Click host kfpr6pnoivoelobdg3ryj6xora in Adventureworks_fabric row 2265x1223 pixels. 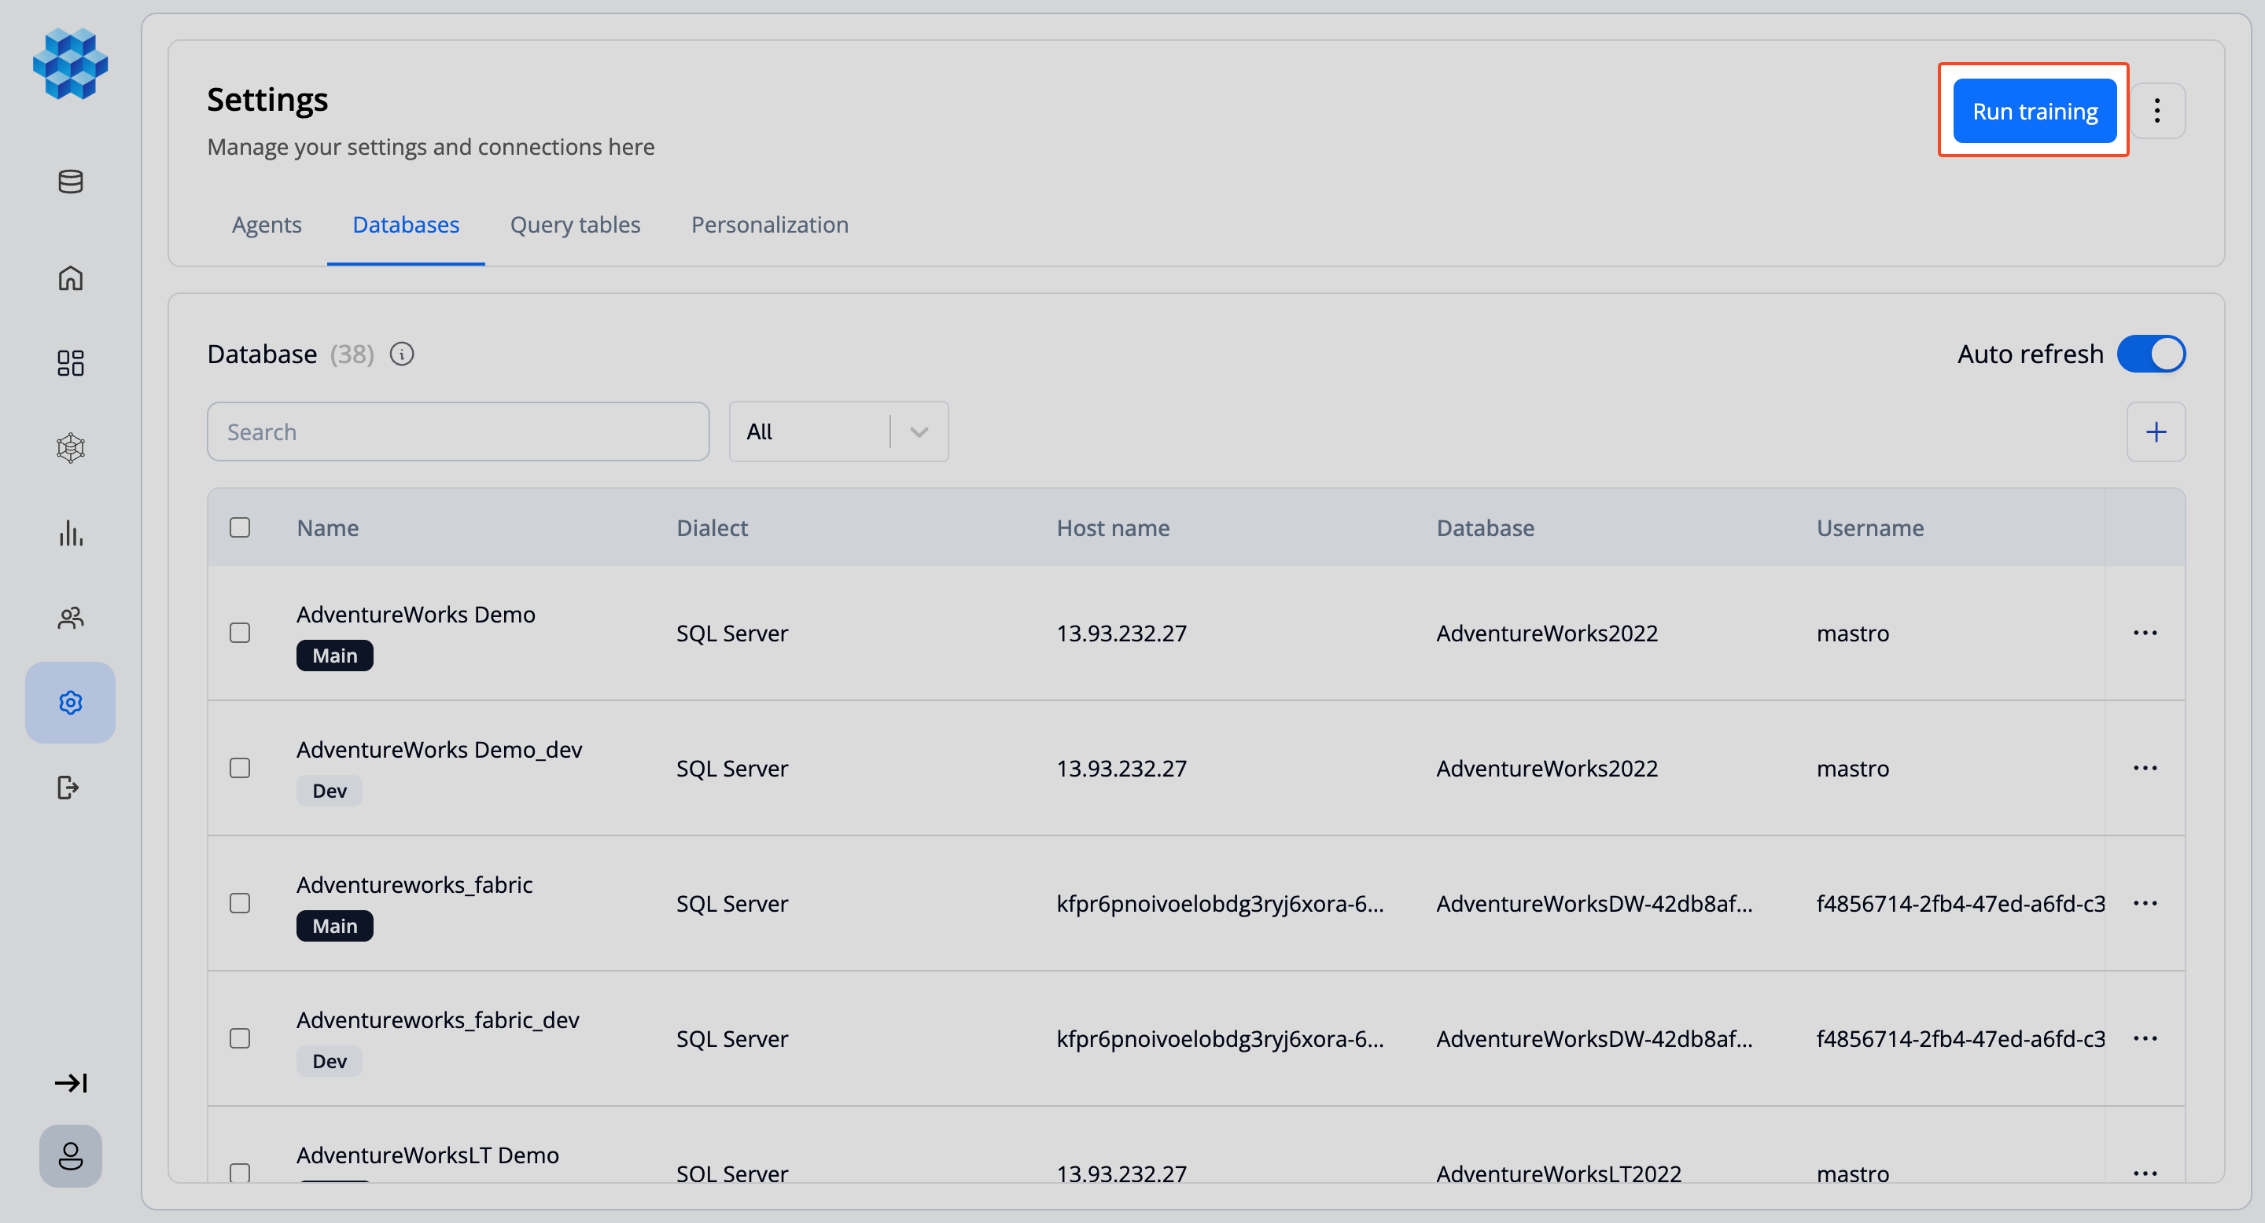pyautogui.click(x=1221, y=904)
